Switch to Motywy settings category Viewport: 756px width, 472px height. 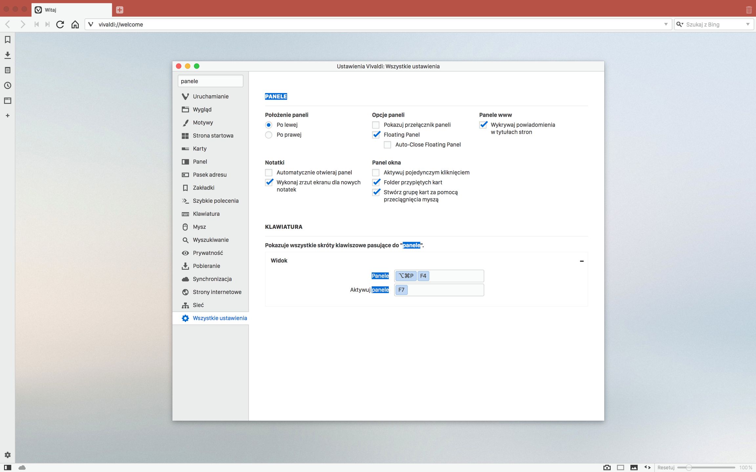[203, 123]
